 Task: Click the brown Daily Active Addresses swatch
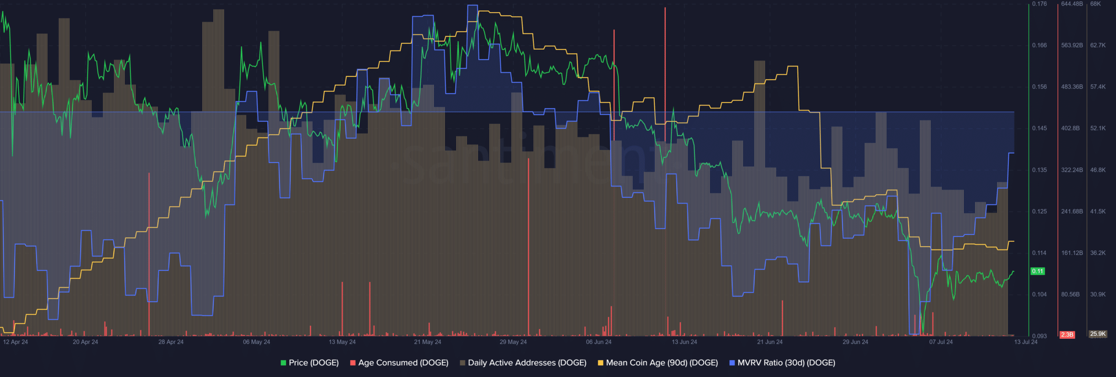coord(462,363)
